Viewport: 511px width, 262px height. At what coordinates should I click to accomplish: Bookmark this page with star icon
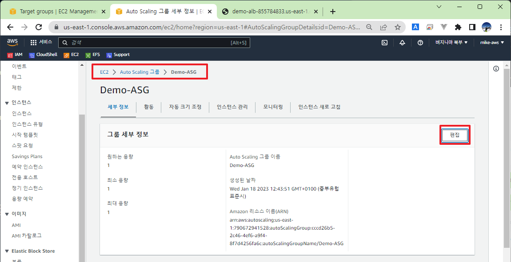(398, 27)
